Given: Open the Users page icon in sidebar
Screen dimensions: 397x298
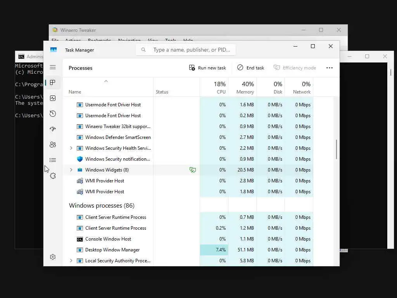Looking at the screenshot, I should [53, 145].
